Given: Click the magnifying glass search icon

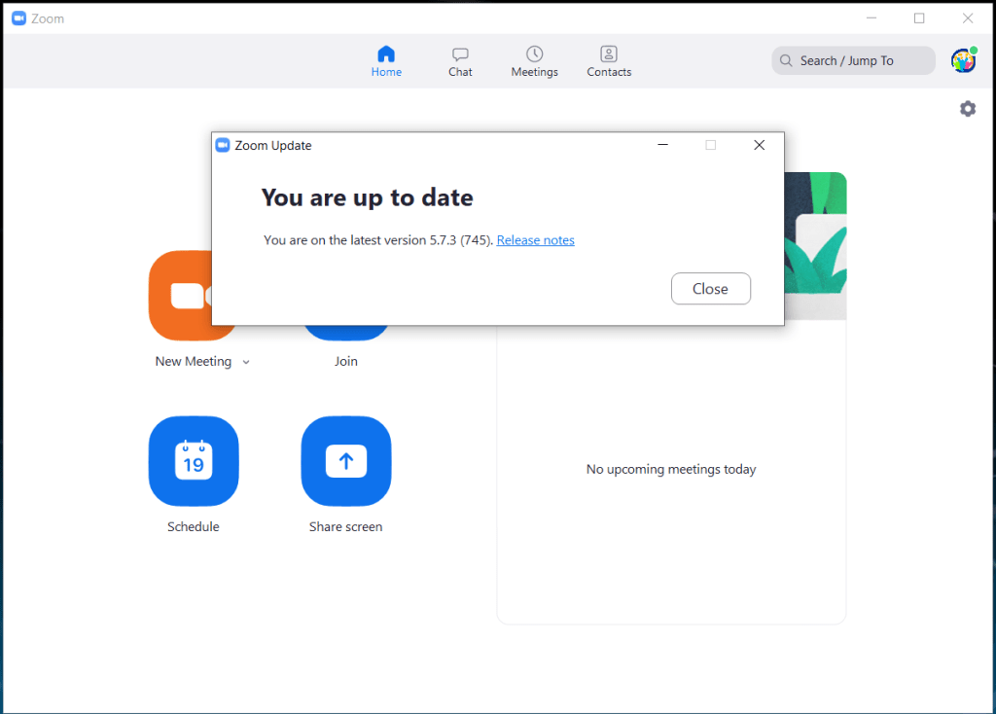Looking at the screenshot, I should (x=786, y=60).
